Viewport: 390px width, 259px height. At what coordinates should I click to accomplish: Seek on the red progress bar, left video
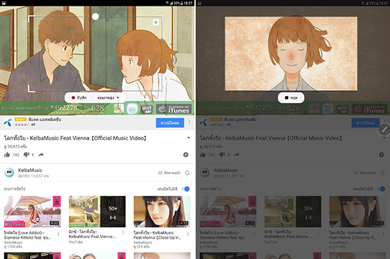(x=38, y=115)
